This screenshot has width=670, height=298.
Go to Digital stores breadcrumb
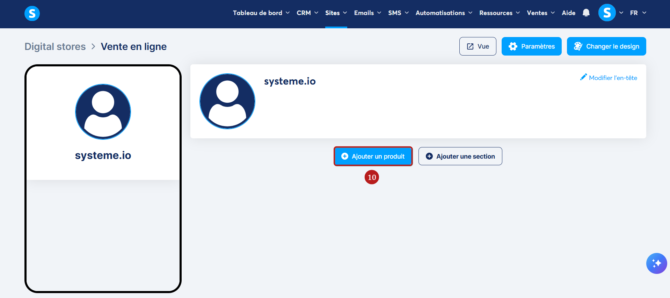point(55,46)
